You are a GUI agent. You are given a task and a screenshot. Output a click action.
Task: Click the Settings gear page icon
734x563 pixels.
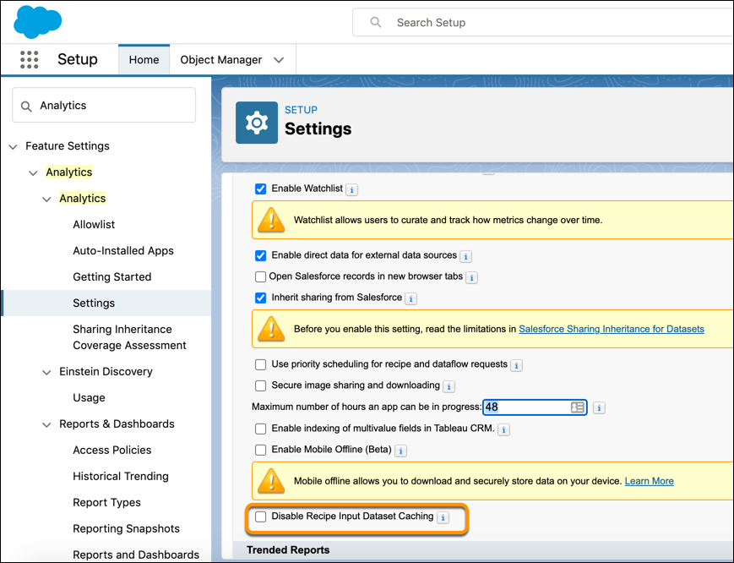(x=257, y=123)
